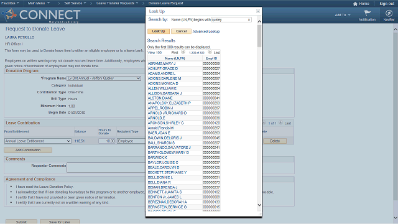Viewport: 398px width, 224px height.
Task: Open the Self Service breadcrumb menu
Action: click(x=75, y=3)
